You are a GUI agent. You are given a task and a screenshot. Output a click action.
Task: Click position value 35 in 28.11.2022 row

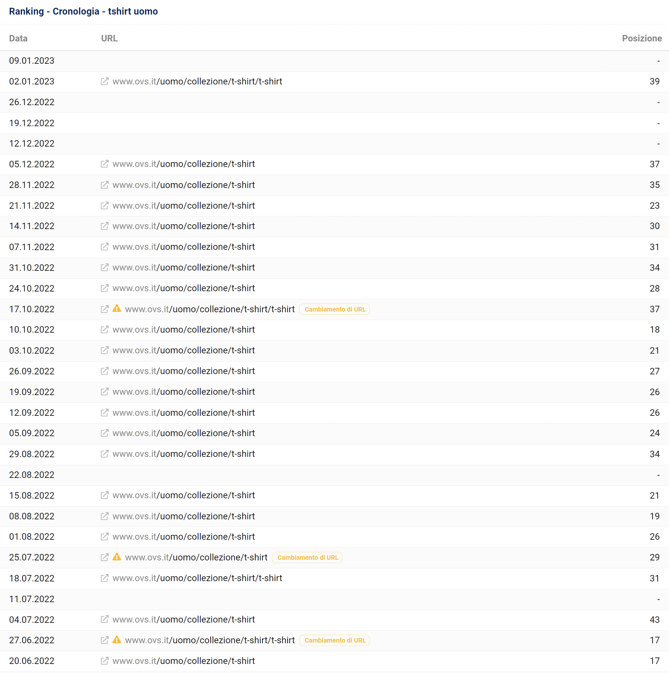[x=654, y=185]
